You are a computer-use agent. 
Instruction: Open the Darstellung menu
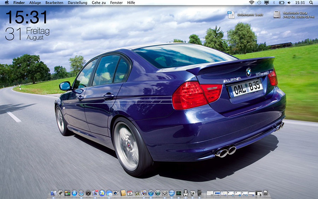pos(77,2)
